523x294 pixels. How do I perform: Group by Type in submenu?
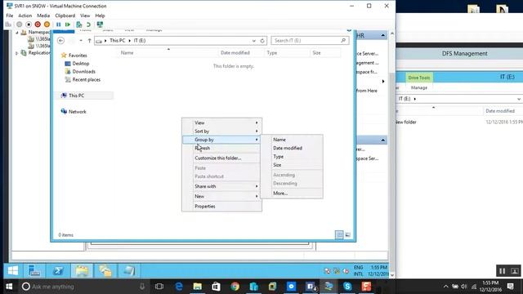292,157
